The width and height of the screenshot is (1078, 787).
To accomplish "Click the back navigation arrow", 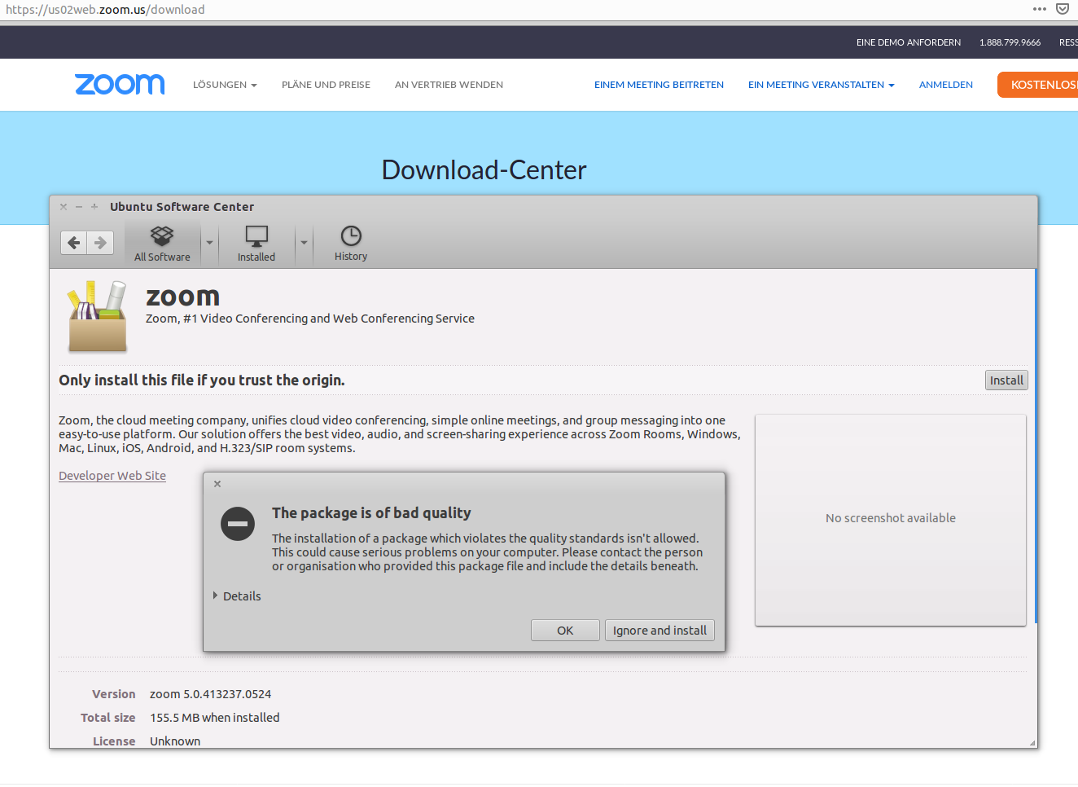I will tap(72, 242).
